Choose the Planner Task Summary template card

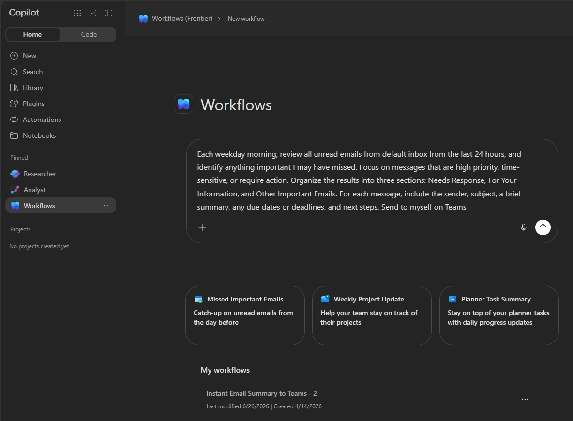[499, 316]
